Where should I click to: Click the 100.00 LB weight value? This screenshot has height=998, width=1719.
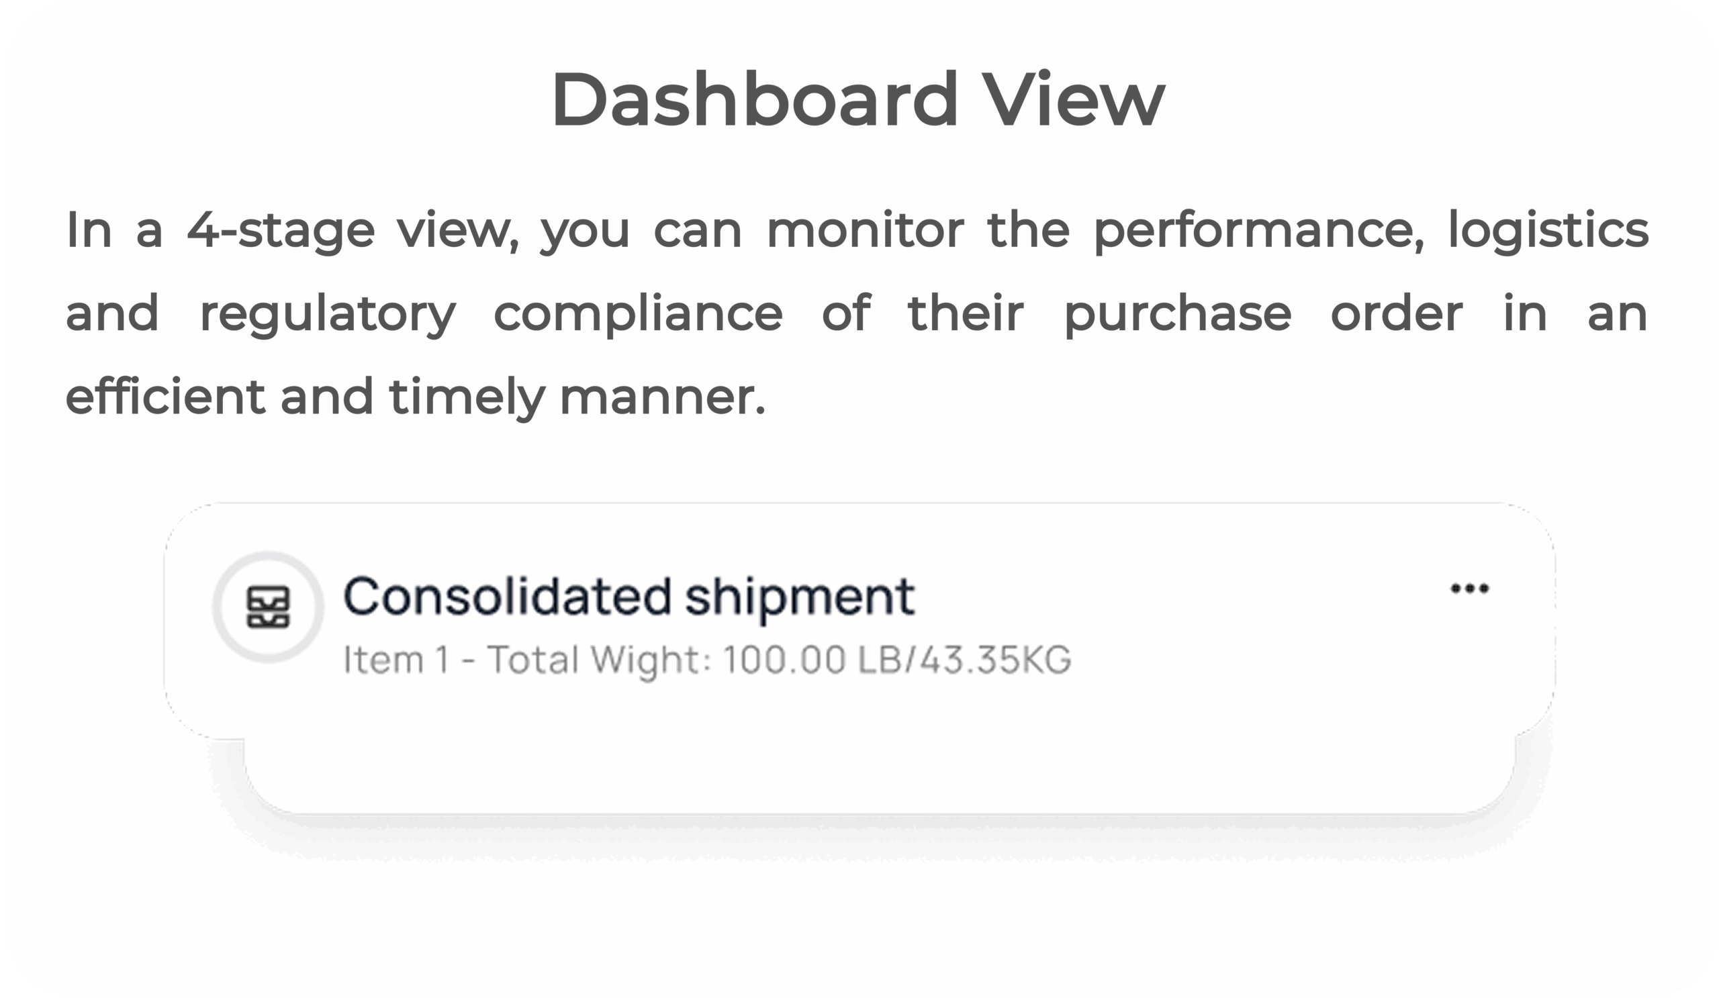click(812, 660)
